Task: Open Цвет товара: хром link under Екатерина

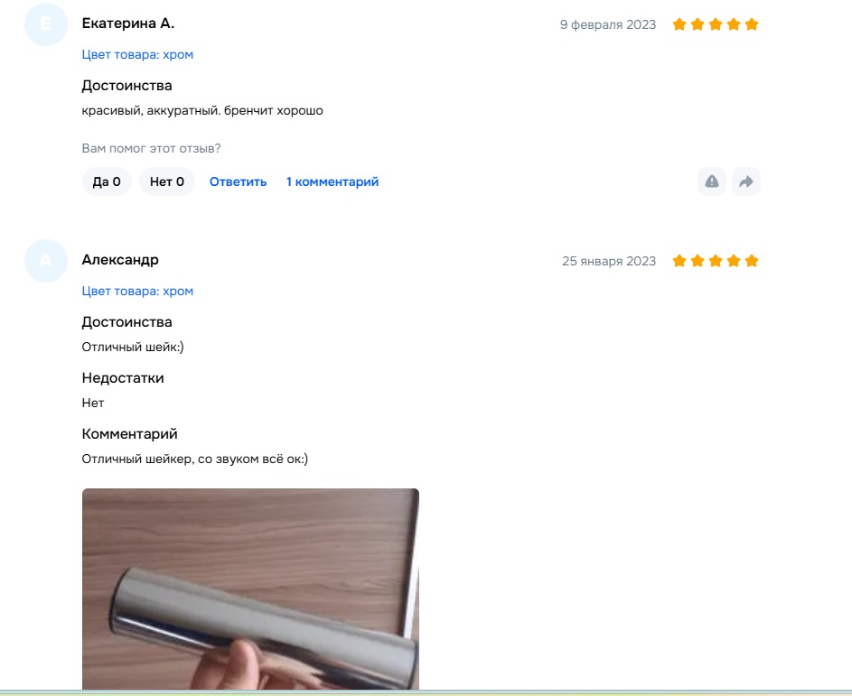Action: point(137,55)
